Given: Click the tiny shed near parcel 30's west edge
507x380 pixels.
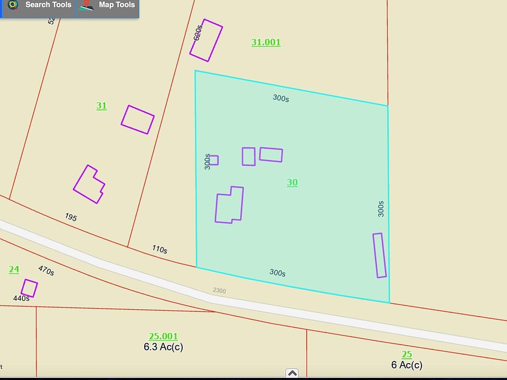Looking at the screenshot, I should pyautogui.click(x=214, y=160).
